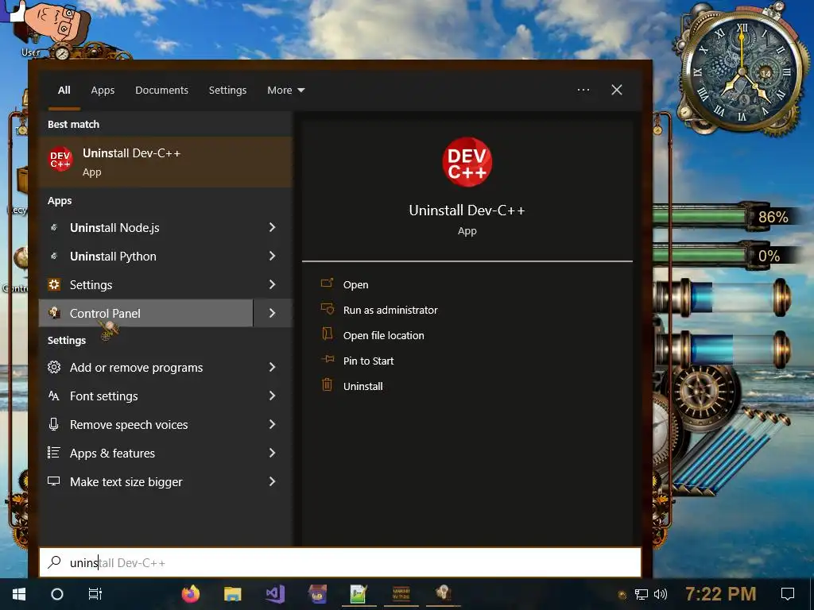This screenshot has width=814, height=610.
Task: Open the Windows Start button
Action: point(19,594)
